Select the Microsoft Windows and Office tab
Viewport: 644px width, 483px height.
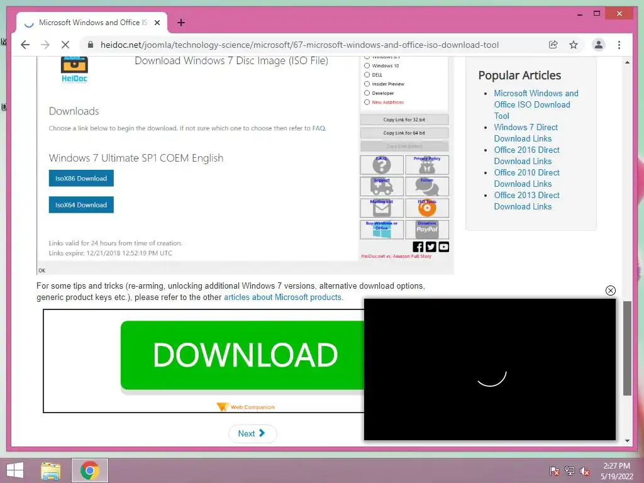pos(92,23)
